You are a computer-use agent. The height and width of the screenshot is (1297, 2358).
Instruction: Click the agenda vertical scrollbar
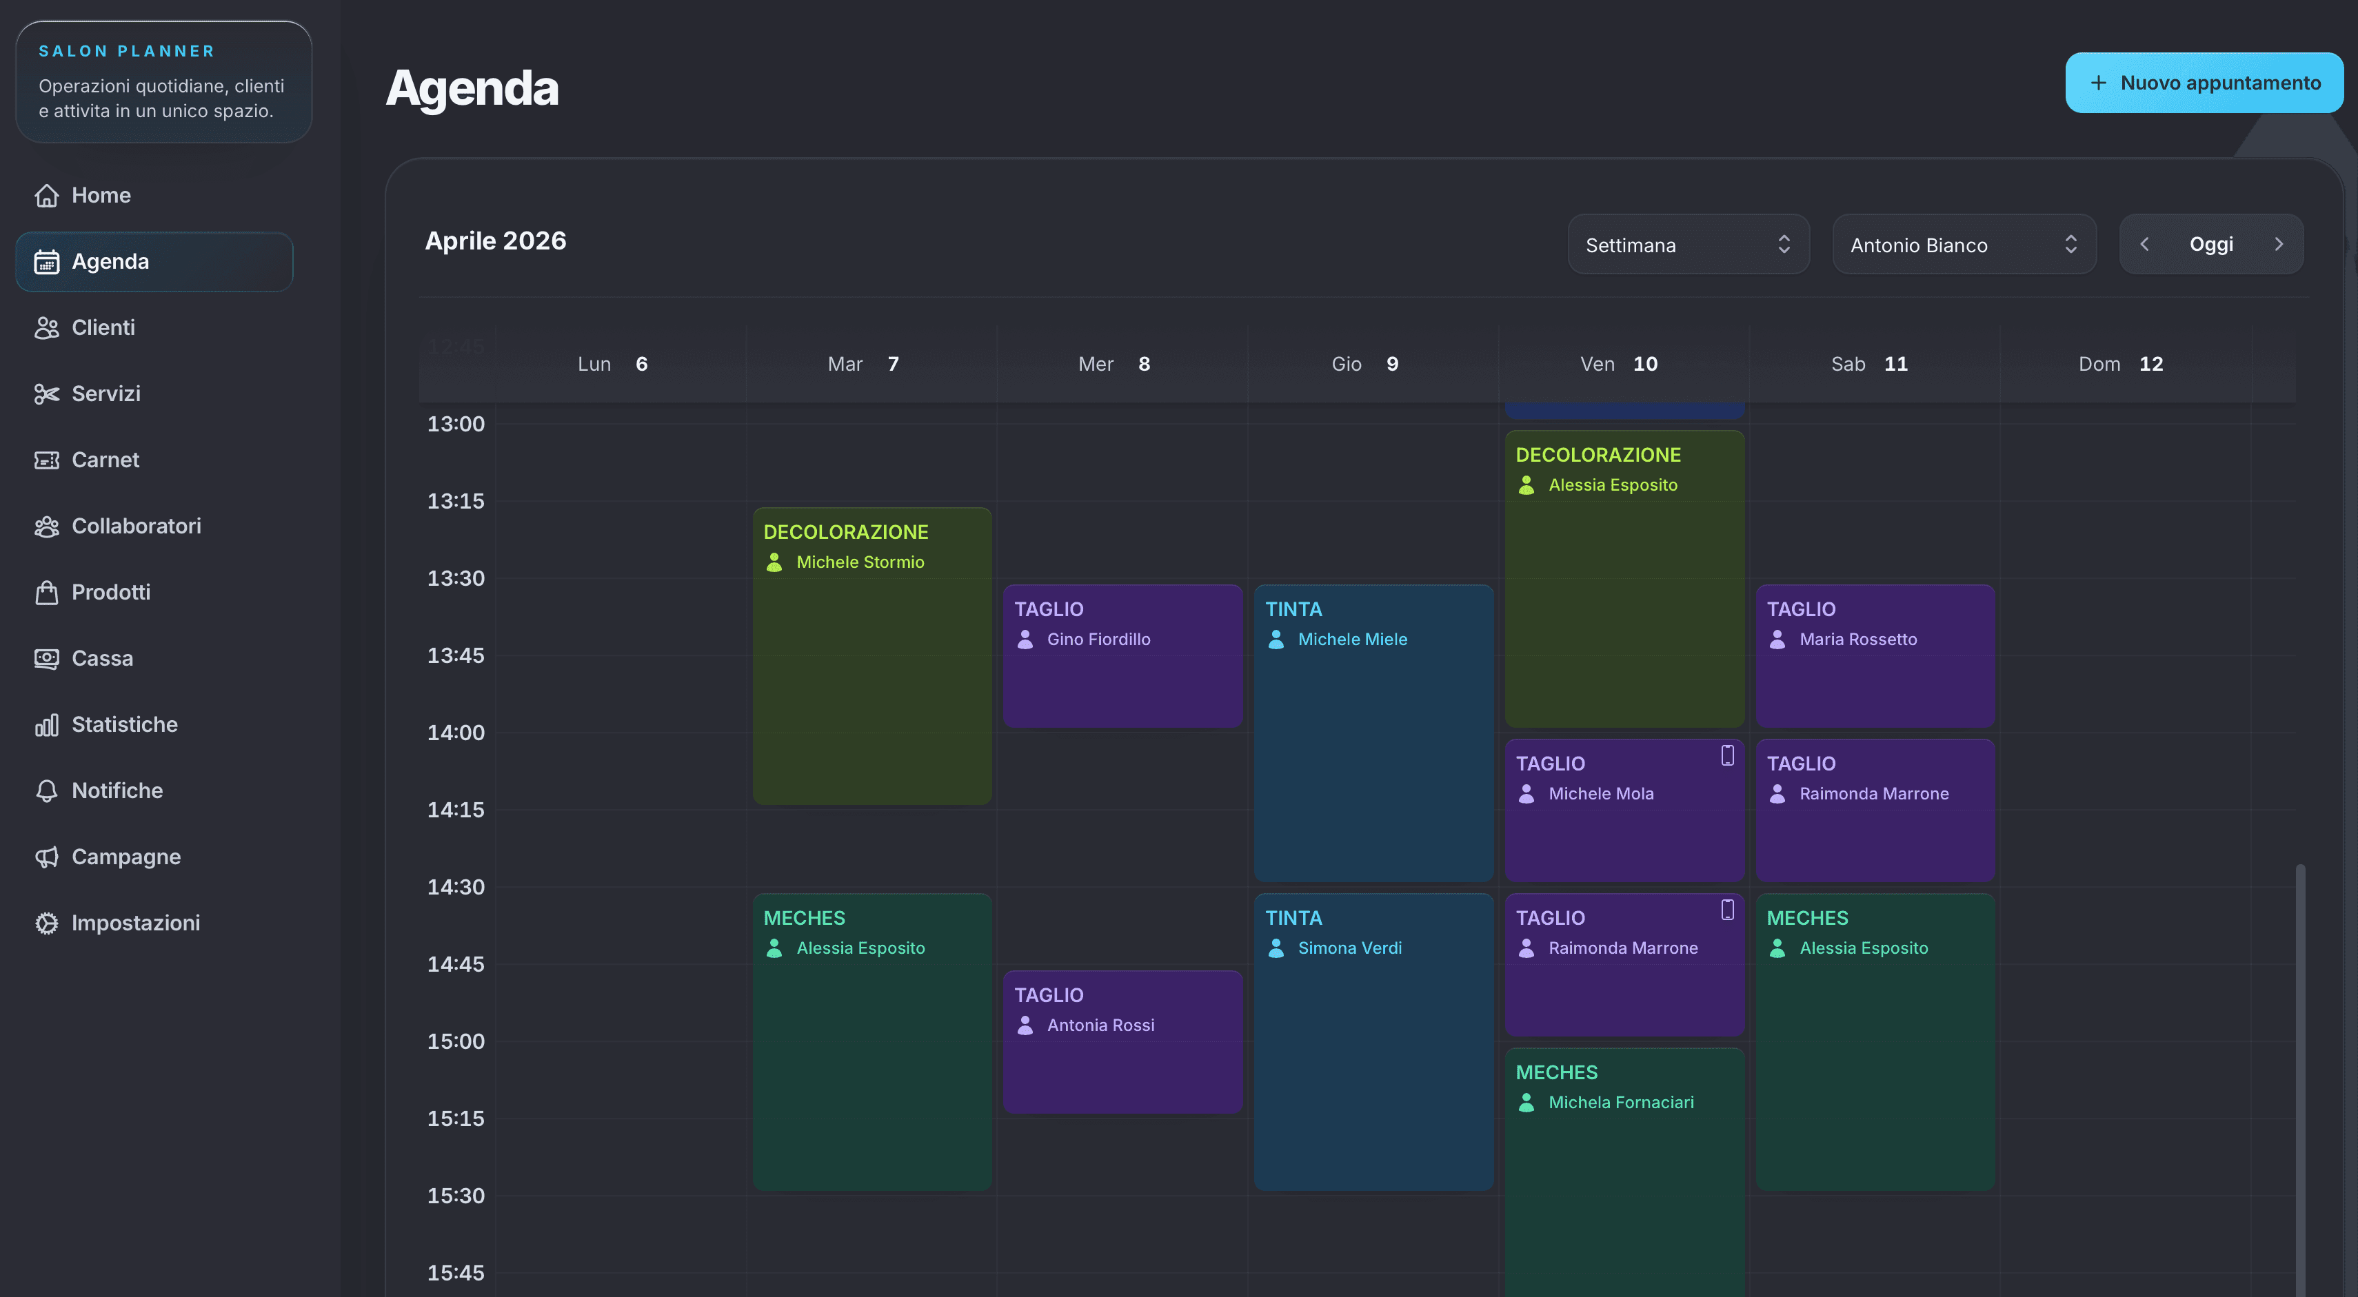click(2299, 1079)
